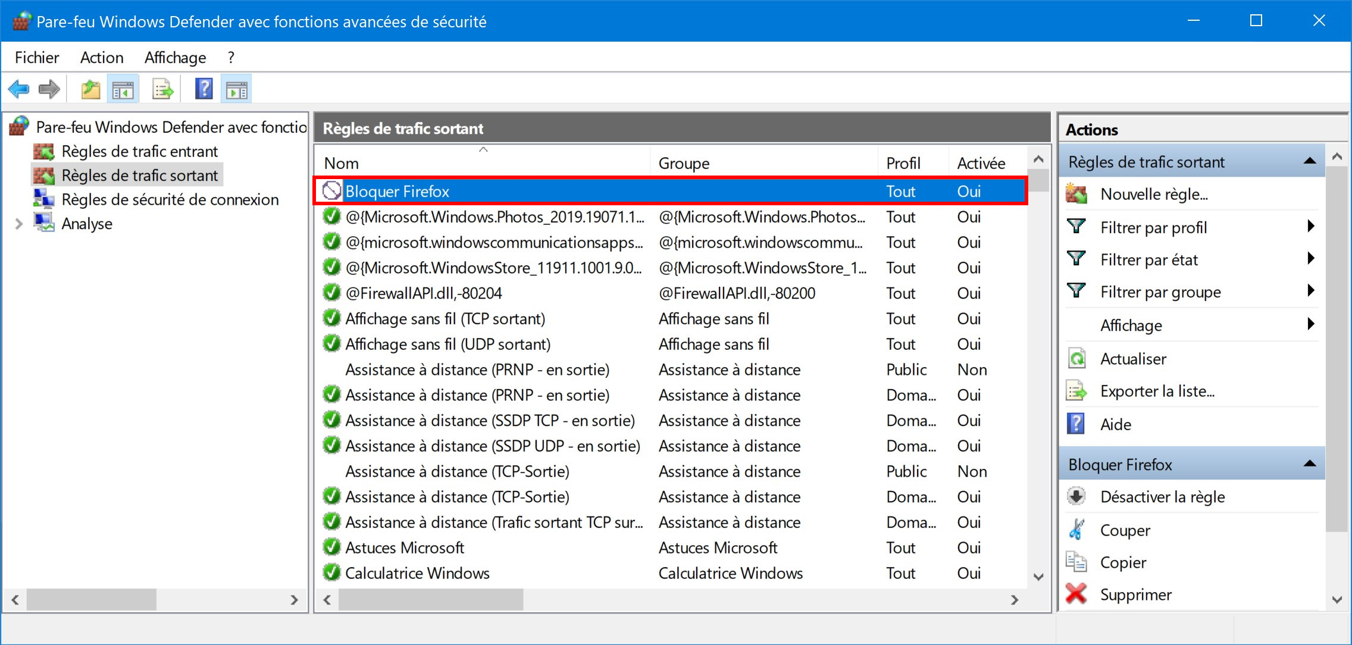The width and height of the screenshot is (1352, 645).
Task: Click the Copier pages icon
Action: tap(1076, 562)
